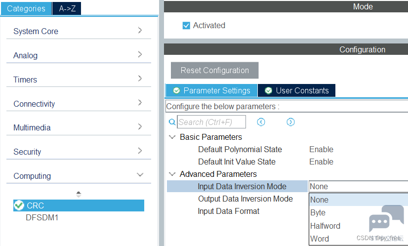
Task: Click the User Constants green check icon
Action: (x=269, y=90)
